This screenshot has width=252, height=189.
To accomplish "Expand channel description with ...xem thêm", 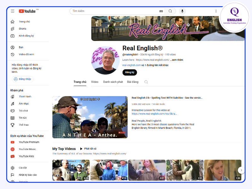I will (x=176, y=60).
